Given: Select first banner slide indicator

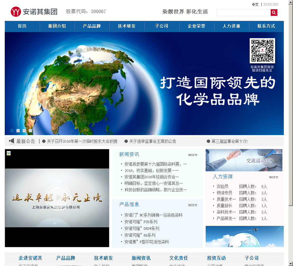Looking at the screenshot, I should (x=12, y=131).
